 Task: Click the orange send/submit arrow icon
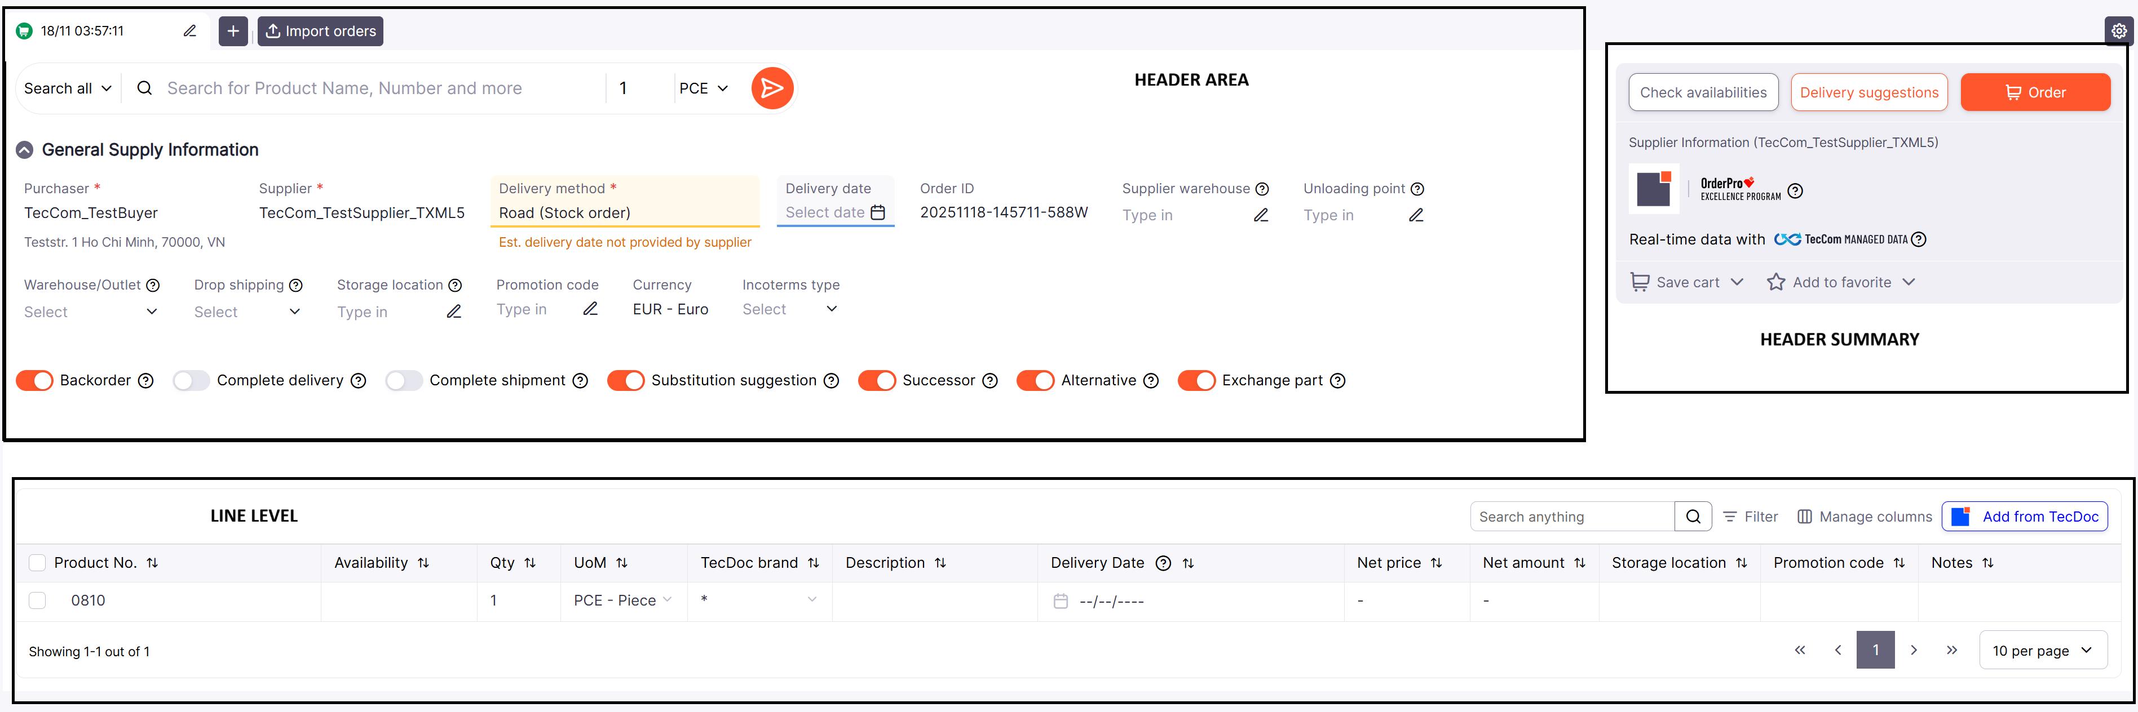pyautogui.click(x=772, y=88)
